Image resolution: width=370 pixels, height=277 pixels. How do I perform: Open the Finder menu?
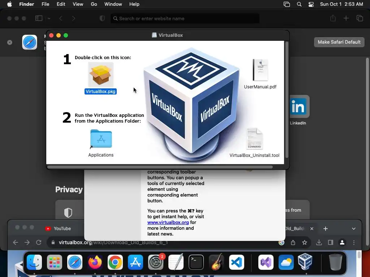pos(27,4)
